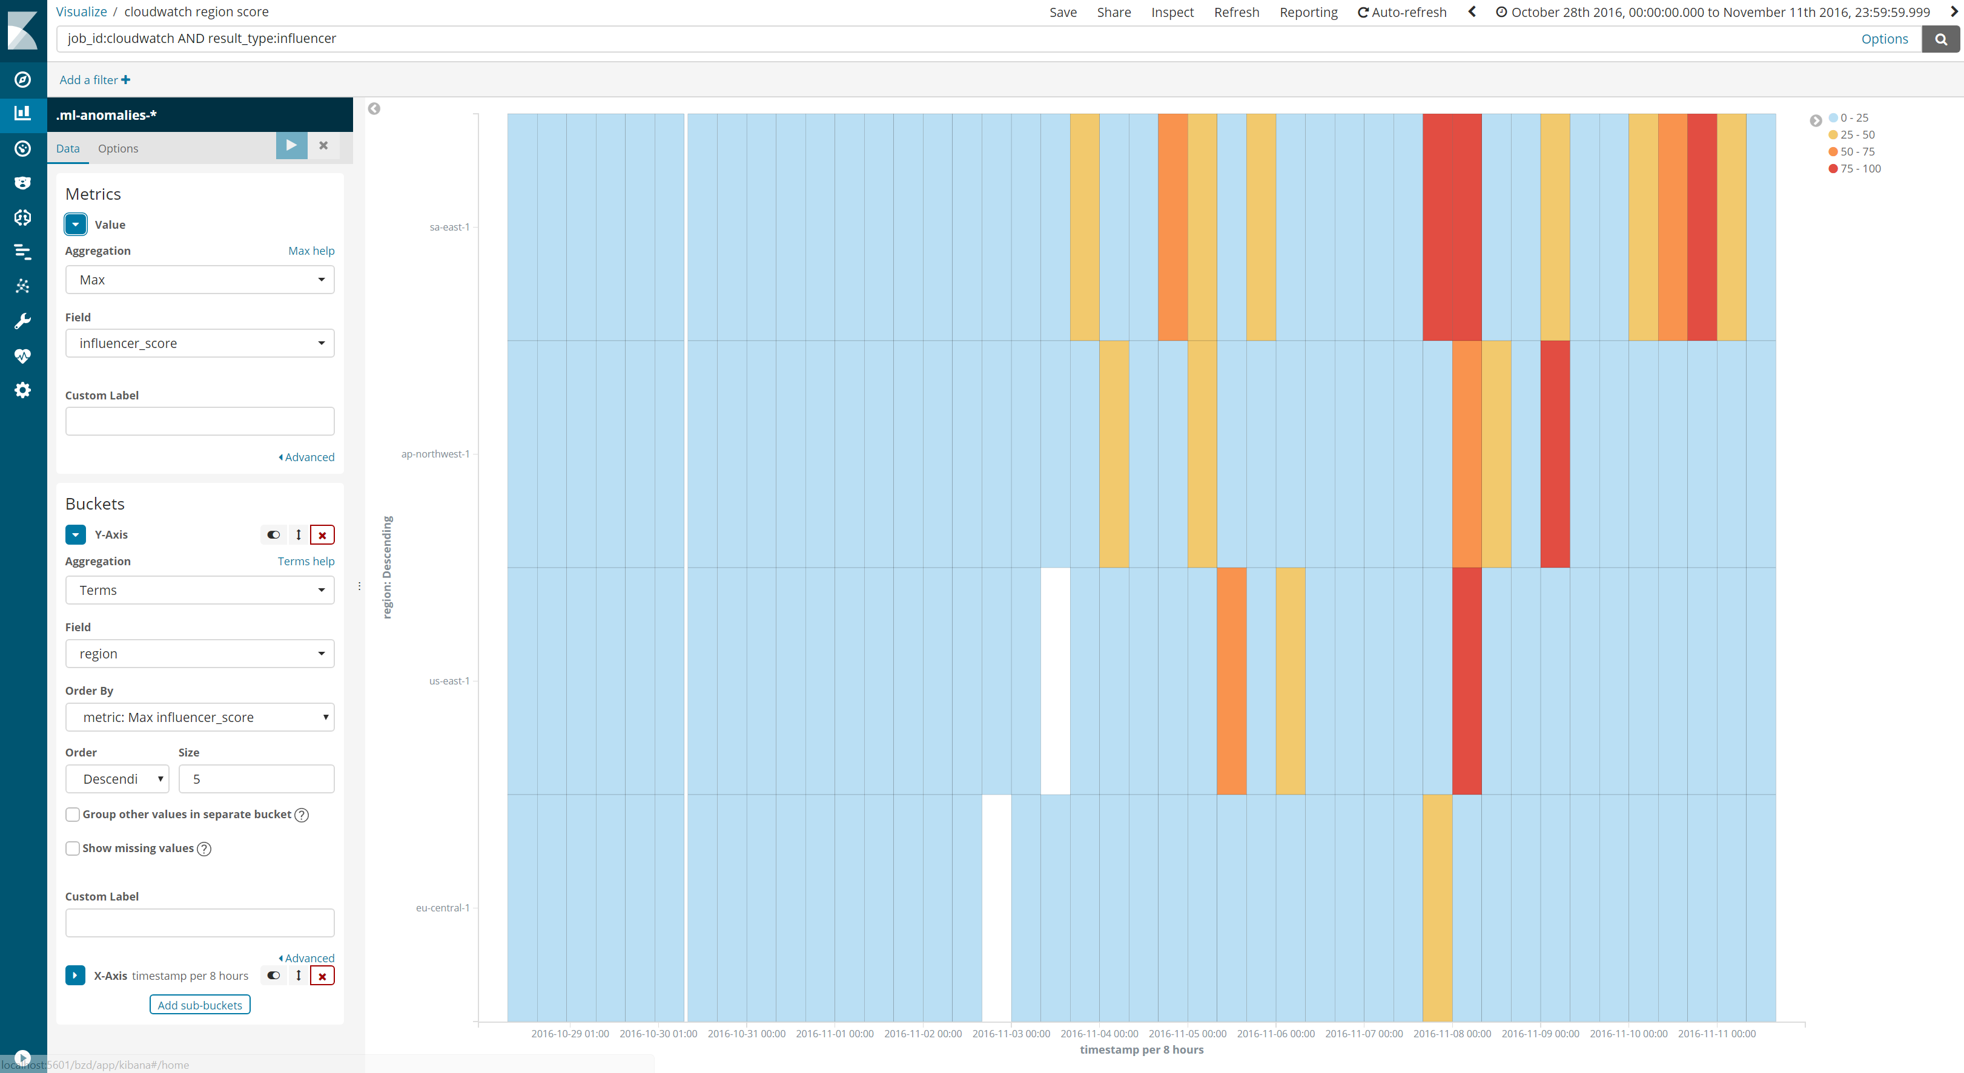This screenshot has height=1073, width=1964.
Task: Open Monitoring heartbeat icon
Action: coord(23,356)
